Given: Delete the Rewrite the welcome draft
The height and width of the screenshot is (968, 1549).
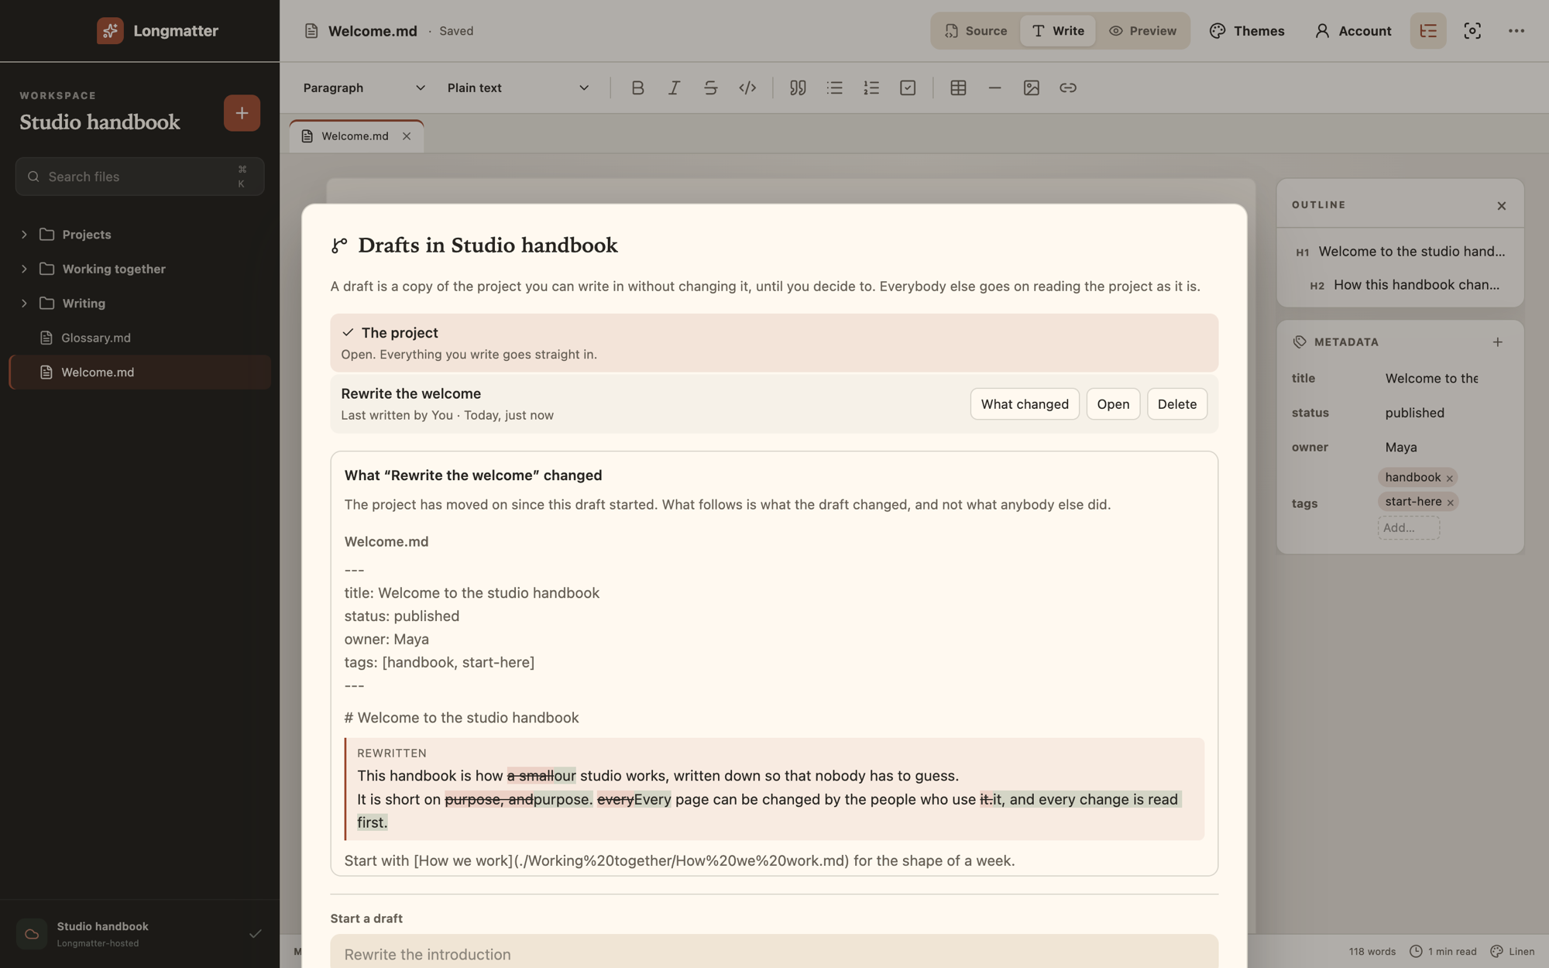Looking at the screenshot, I should click(x=1176, y=404).
